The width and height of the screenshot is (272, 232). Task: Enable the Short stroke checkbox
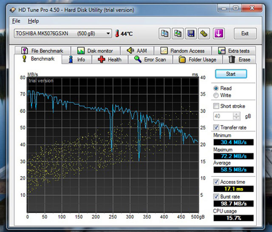(217, 106)
